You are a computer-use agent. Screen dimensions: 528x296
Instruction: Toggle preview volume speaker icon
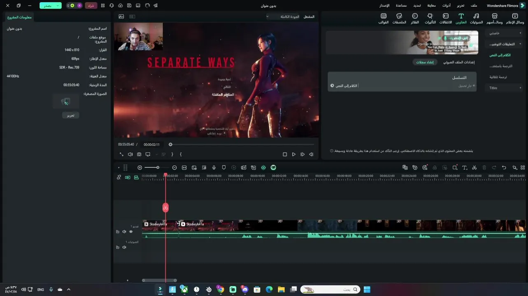(x=130, y=155)
